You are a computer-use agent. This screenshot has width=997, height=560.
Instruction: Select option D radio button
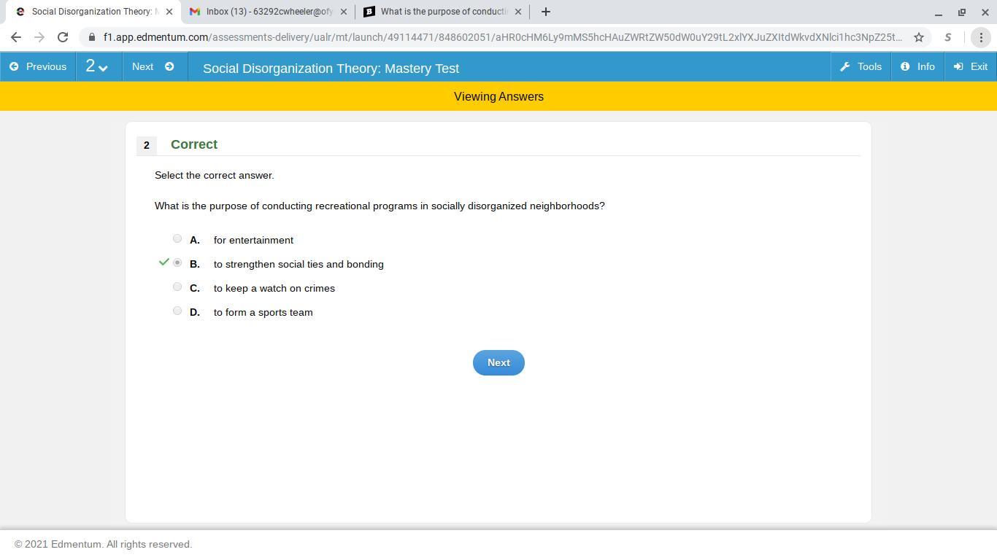[x=177, y=311]
